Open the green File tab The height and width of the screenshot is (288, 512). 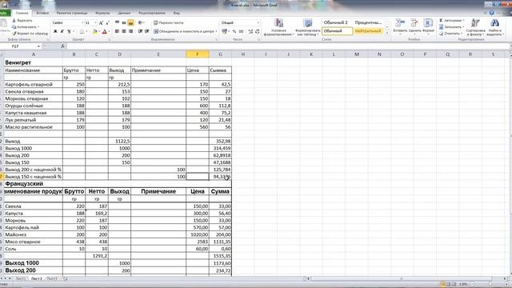(4, 13)
